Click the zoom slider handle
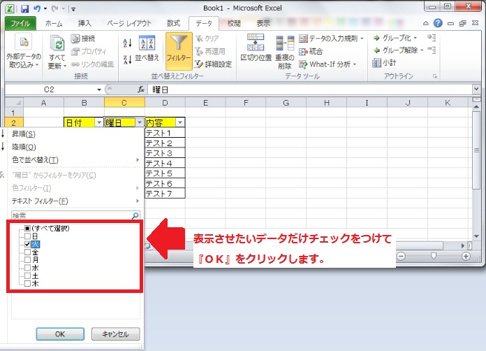486x351 pixels. pyautogui.click(x=434, y=256)
